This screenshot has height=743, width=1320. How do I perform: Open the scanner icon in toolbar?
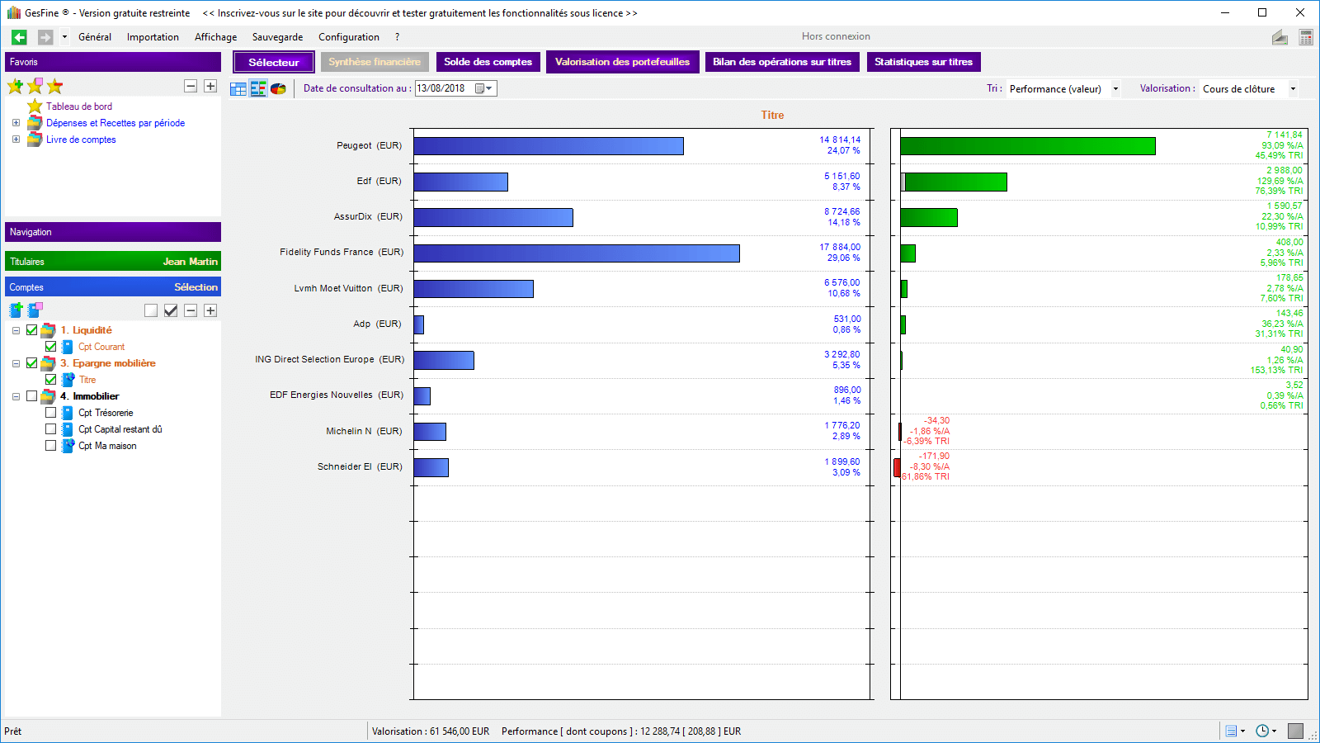coord(1280,37)
